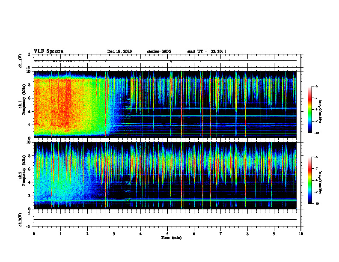Click the time axis tick label "3"
Image resolution: width=339 pixels, height=262 pixels.
tap(114, 234)
